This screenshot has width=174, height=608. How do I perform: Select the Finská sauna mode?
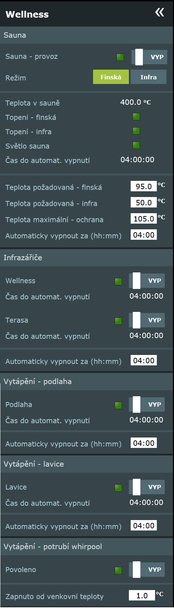[111, 77]
